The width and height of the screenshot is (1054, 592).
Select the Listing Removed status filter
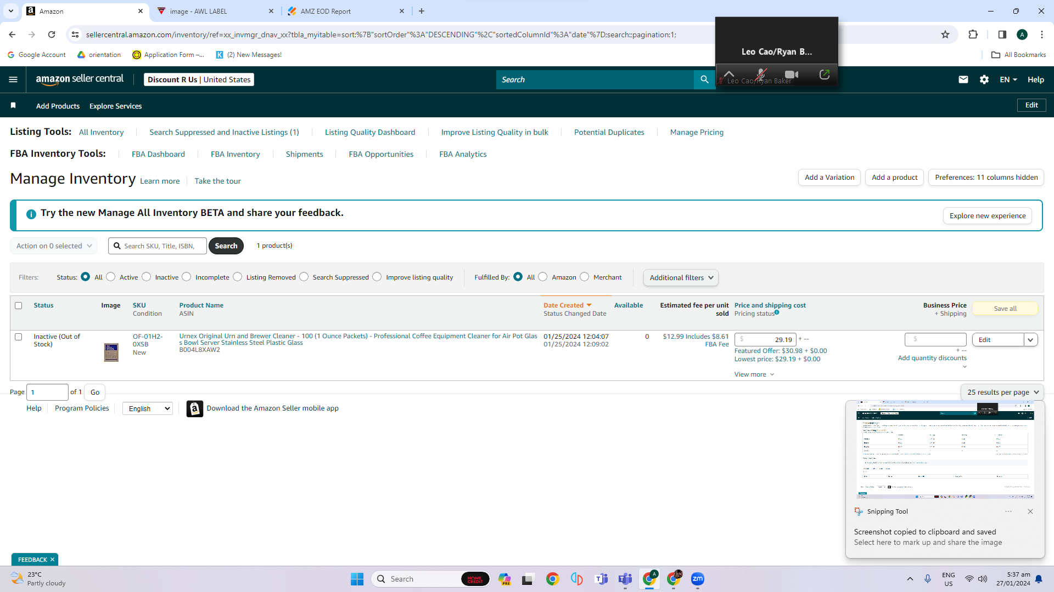pos(238,277)
